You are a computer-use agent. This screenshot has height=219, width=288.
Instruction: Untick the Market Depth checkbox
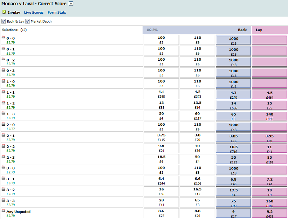[27, 21]
